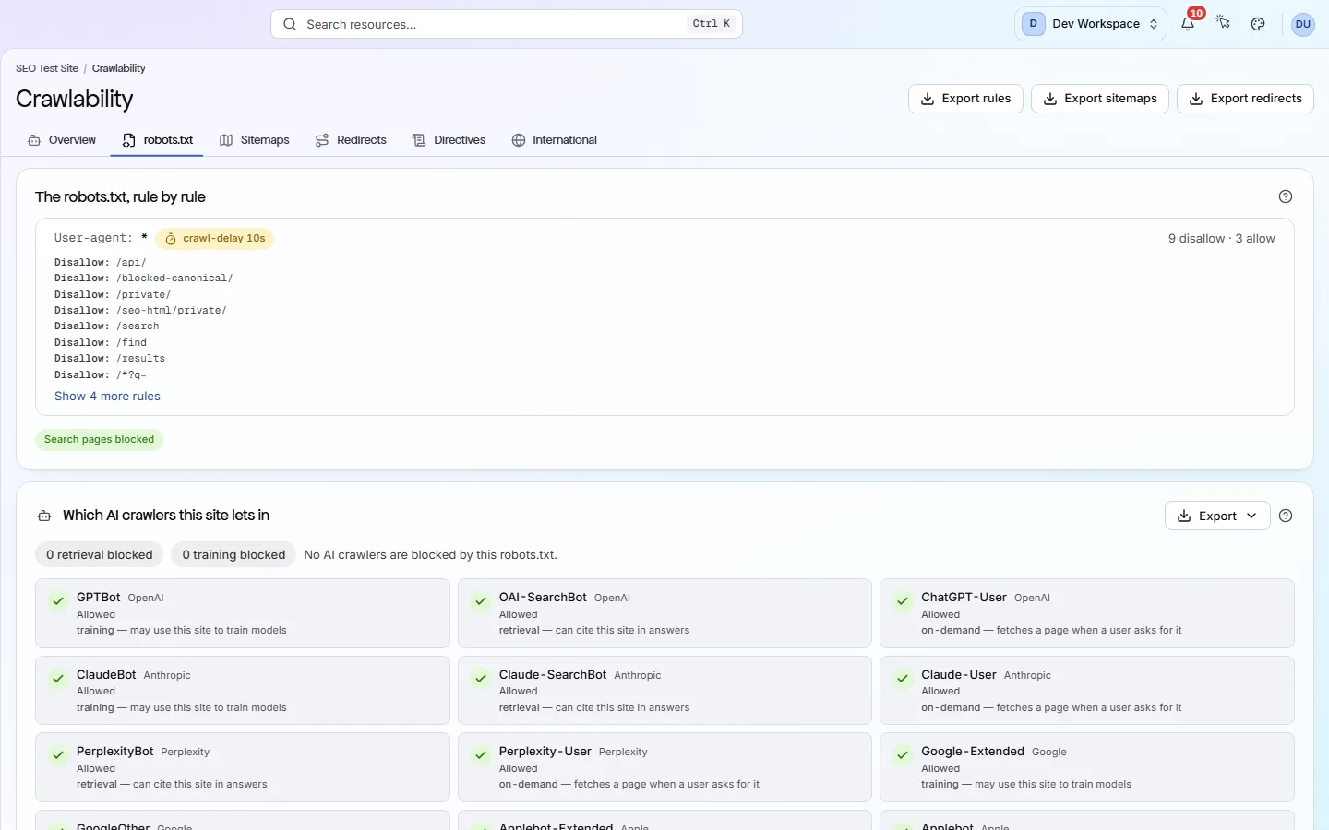This screenshot has width=1329, height=830.
Task: Click the crawl-delay 10s badge
Action: [215, 239]
